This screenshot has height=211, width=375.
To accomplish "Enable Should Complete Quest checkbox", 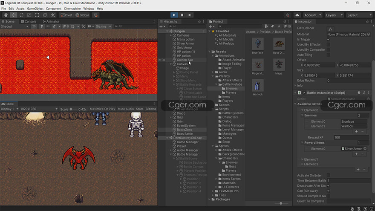I will (x=329, y=196).
